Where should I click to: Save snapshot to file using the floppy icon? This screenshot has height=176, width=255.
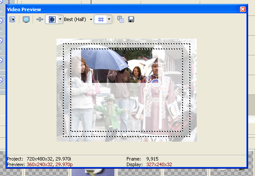pos(131,19)
